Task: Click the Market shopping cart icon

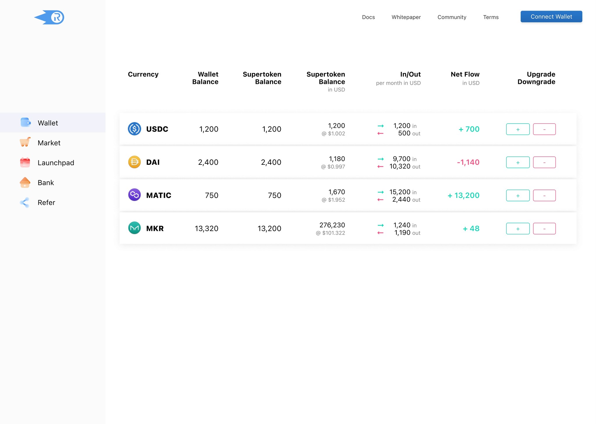Action: pos(25,142)
